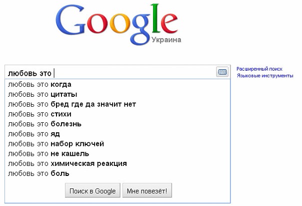
Task: Pick suggestion "любовь это бред где да значит нет"
Action: tap(71, 104)
